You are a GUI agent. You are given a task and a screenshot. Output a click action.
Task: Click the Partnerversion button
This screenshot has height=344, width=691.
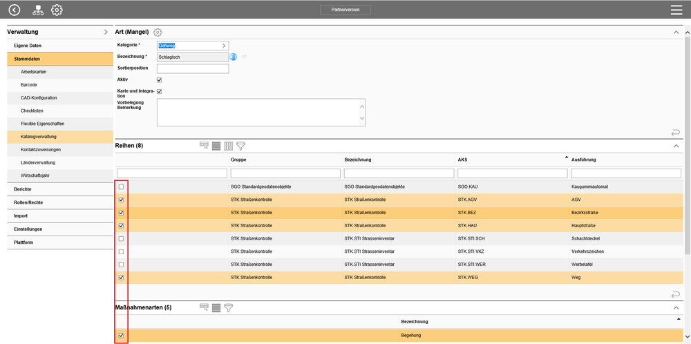(x=345, y=10)
